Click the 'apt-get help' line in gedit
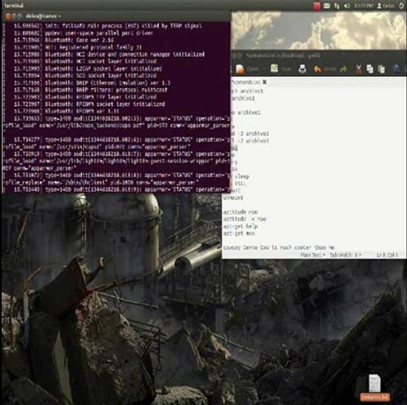Image resolution: width=407 pixels, height=405 pixels. (x=240, y=226)
